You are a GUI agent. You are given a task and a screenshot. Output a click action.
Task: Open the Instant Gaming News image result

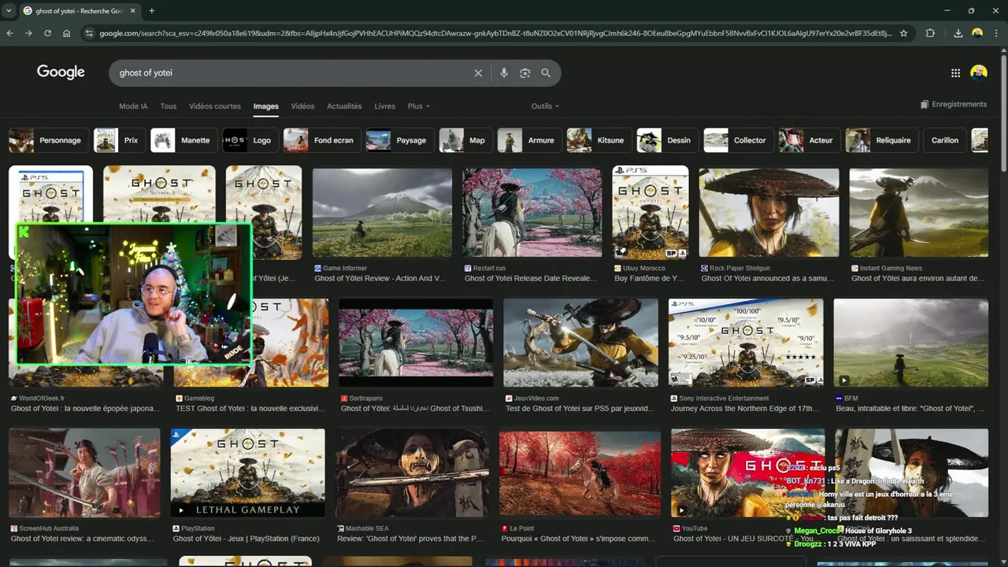[918, 213]
